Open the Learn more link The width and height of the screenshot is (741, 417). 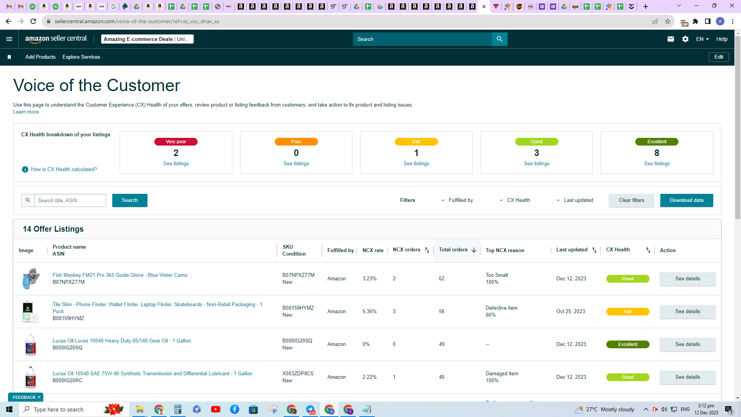point(26,112)
